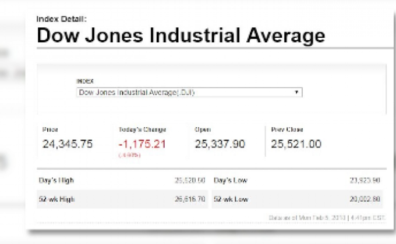Screen dimensions: 396x244
Task: Click the red percent change under Today's Change
Action: coord(129,155)
